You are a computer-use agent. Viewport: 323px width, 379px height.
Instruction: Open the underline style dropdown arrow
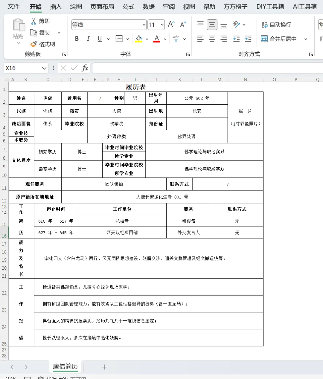(108, 39)
